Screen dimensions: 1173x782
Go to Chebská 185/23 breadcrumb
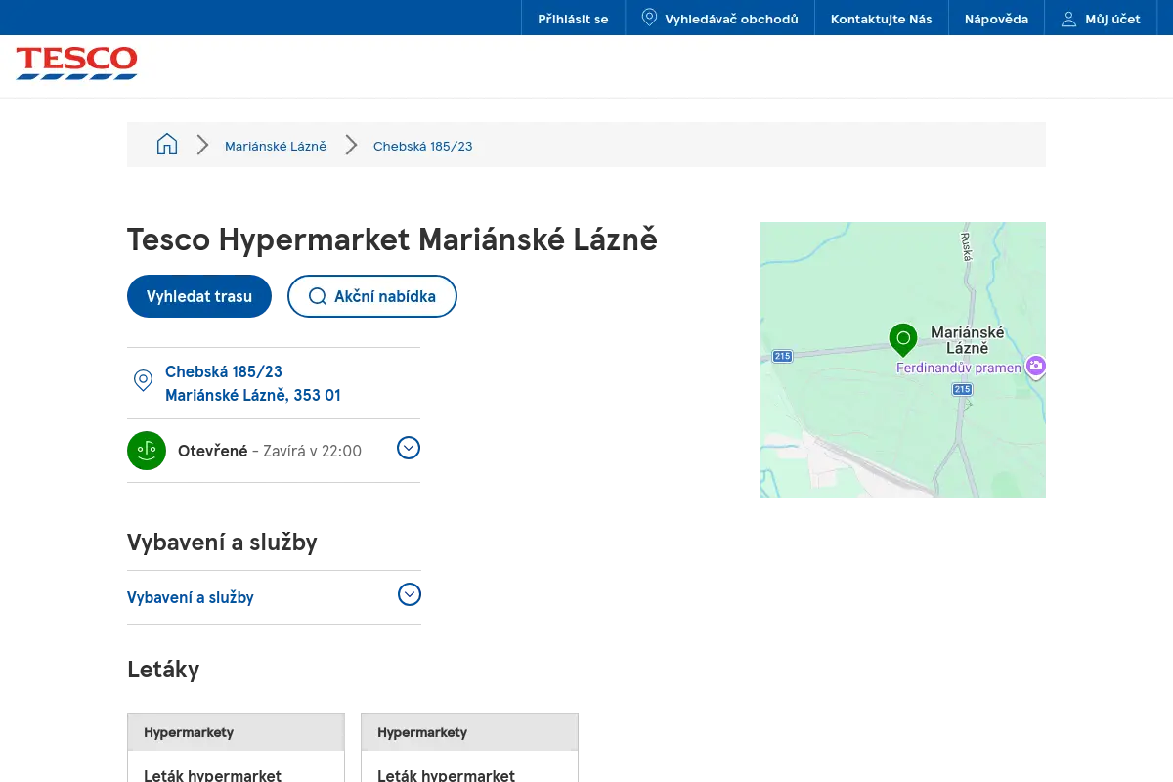(x=423, y=146)
